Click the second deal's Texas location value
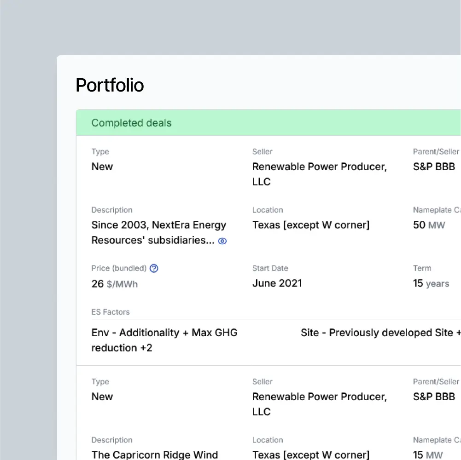Image resolution: width=461 pixels, height=460 pixels. (x=310, y=455)
